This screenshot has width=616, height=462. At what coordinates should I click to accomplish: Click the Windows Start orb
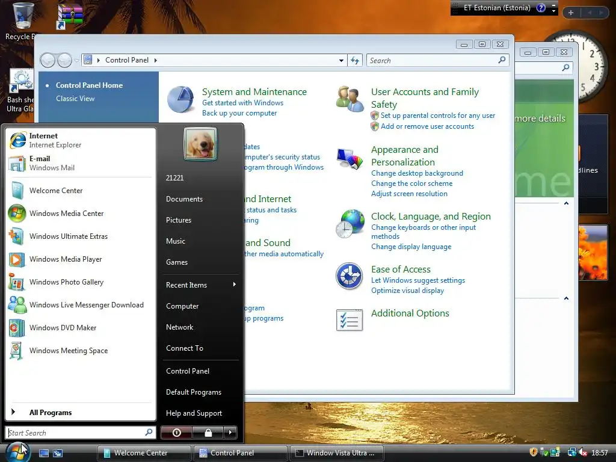point(17,452)
